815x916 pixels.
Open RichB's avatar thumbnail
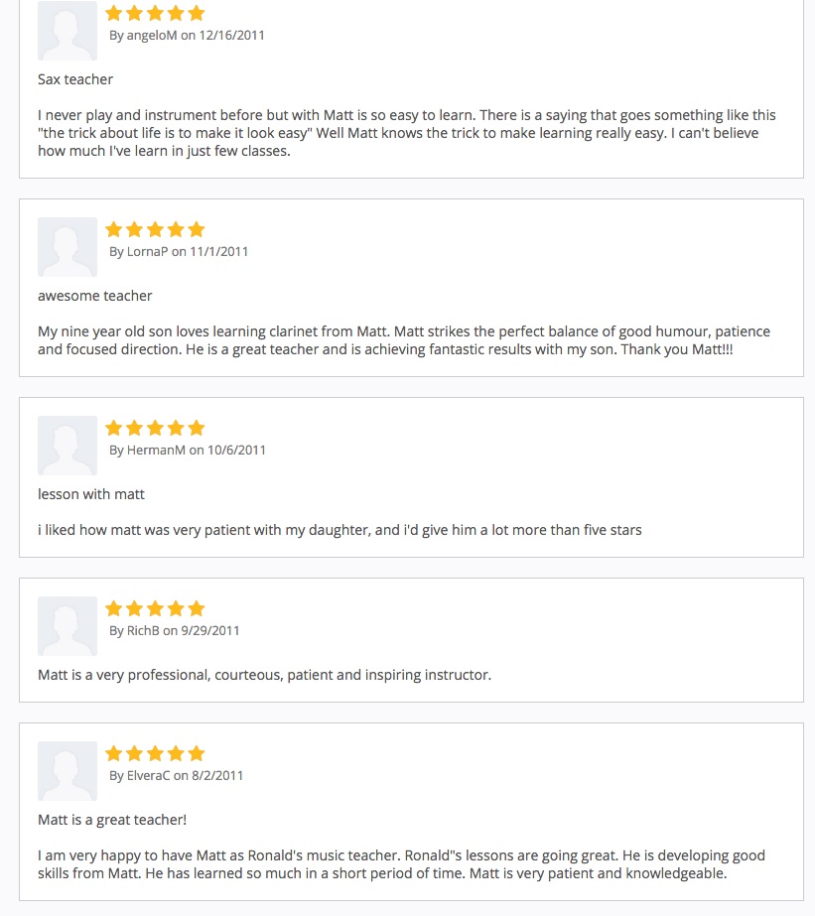pyautogui.click(x=68, y=626)
